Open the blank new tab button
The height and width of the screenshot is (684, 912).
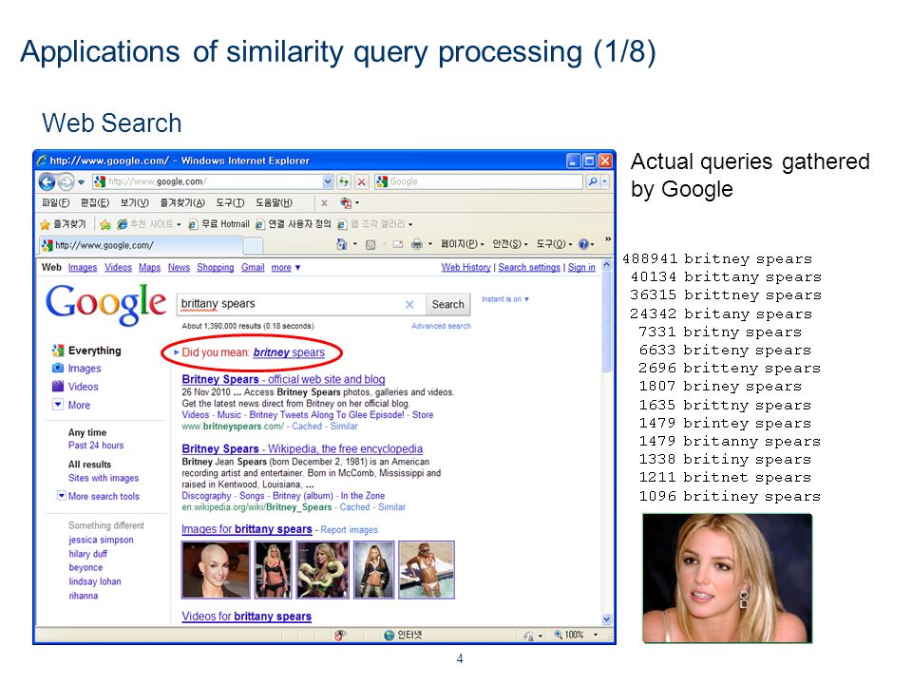253,246
